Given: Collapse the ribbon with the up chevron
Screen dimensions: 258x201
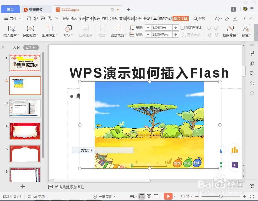Looking at the screenshot, I should [x=252, y=18].
